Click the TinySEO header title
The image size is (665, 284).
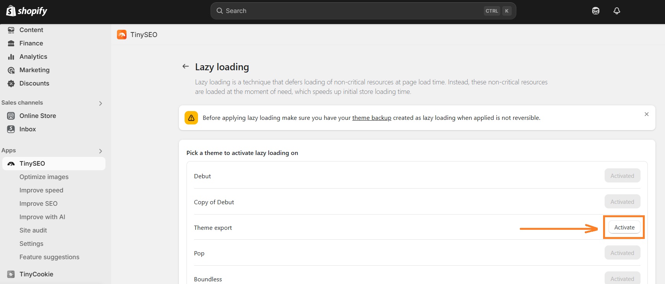(144, 34)
